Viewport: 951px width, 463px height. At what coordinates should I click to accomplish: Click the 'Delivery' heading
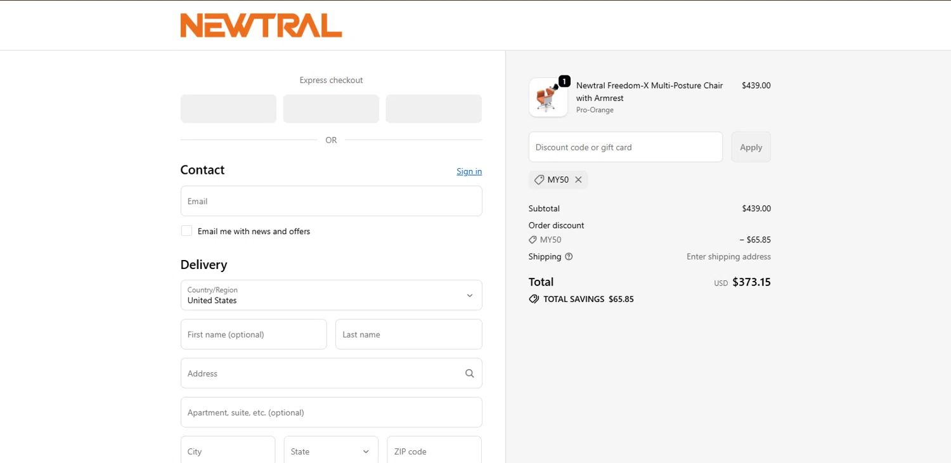click(204, 264)
